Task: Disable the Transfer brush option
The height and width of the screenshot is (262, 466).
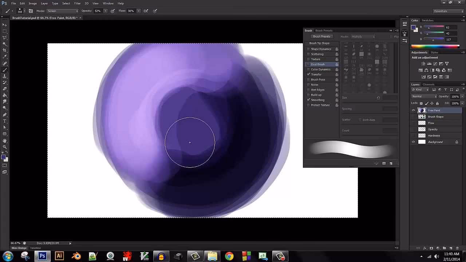Action: (x=308, y=74)
